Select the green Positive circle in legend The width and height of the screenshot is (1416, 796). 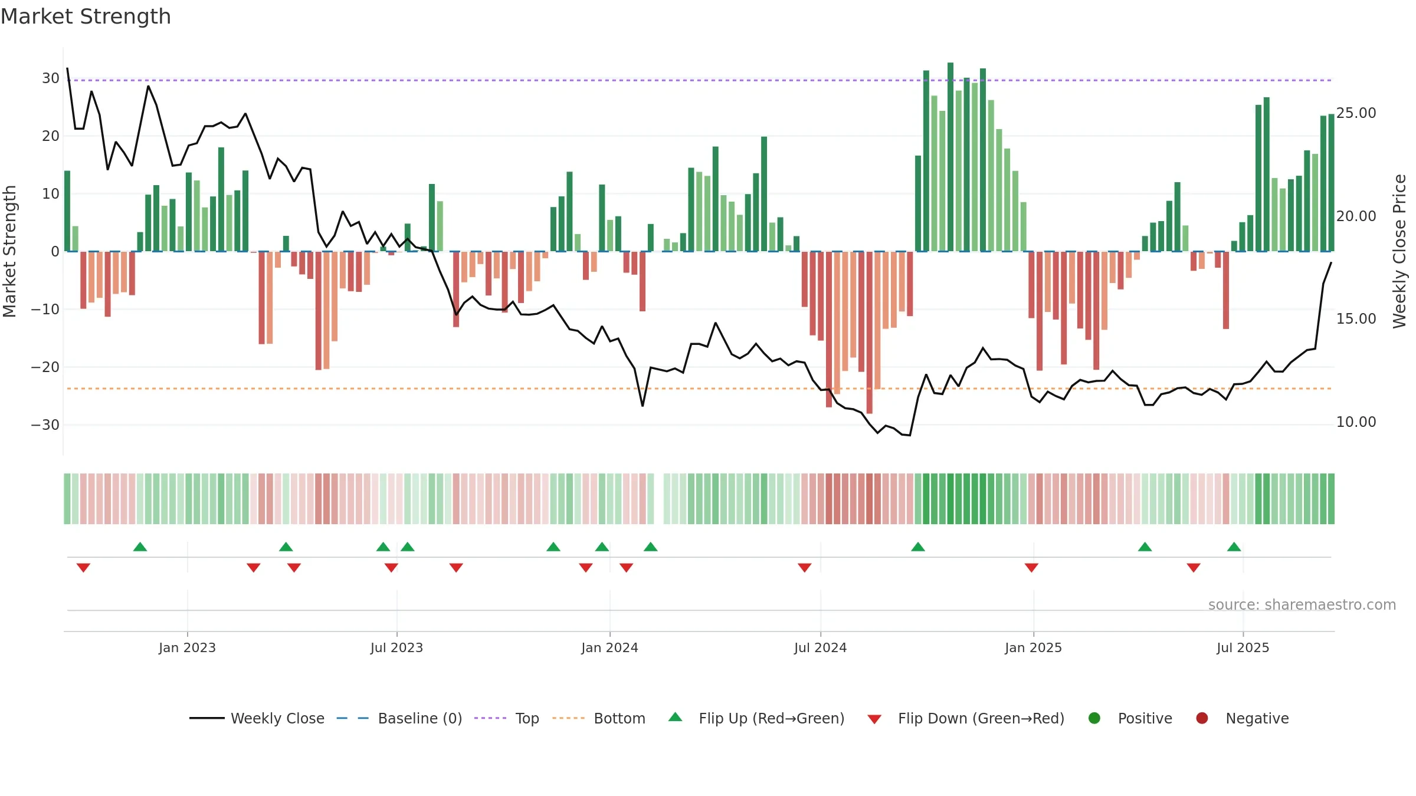pyautogui.click(x=1094, y=718)
